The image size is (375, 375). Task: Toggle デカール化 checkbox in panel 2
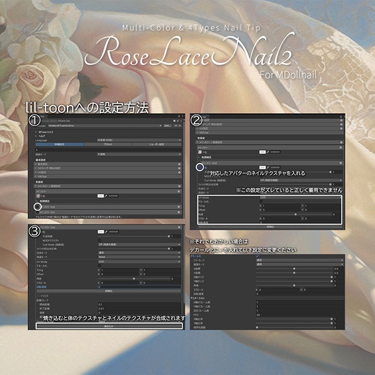coord(261,202)
